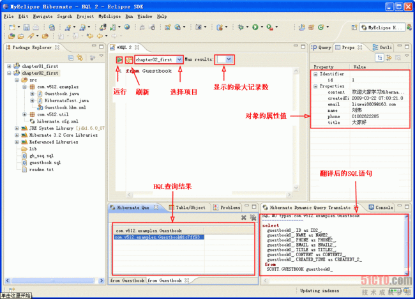Click the email value liuwei8809@163.com
The image size is (415, 299).
pyautogui.click(x=373, y=104)
